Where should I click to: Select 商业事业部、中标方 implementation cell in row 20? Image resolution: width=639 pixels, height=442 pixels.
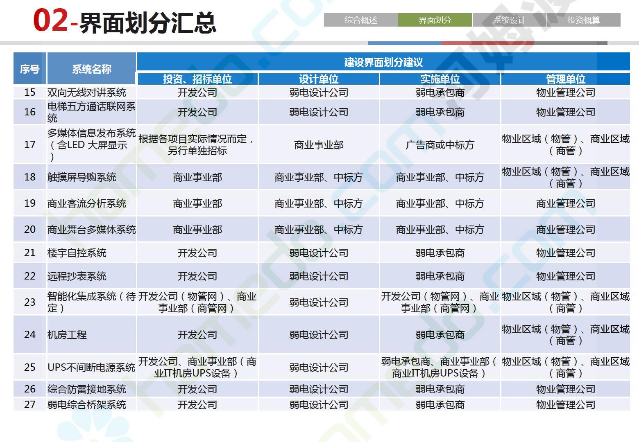coord(440,230)
